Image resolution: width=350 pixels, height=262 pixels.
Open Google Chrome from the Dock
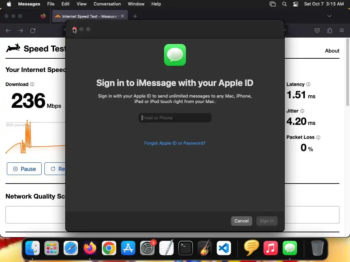tap(109, 248)
